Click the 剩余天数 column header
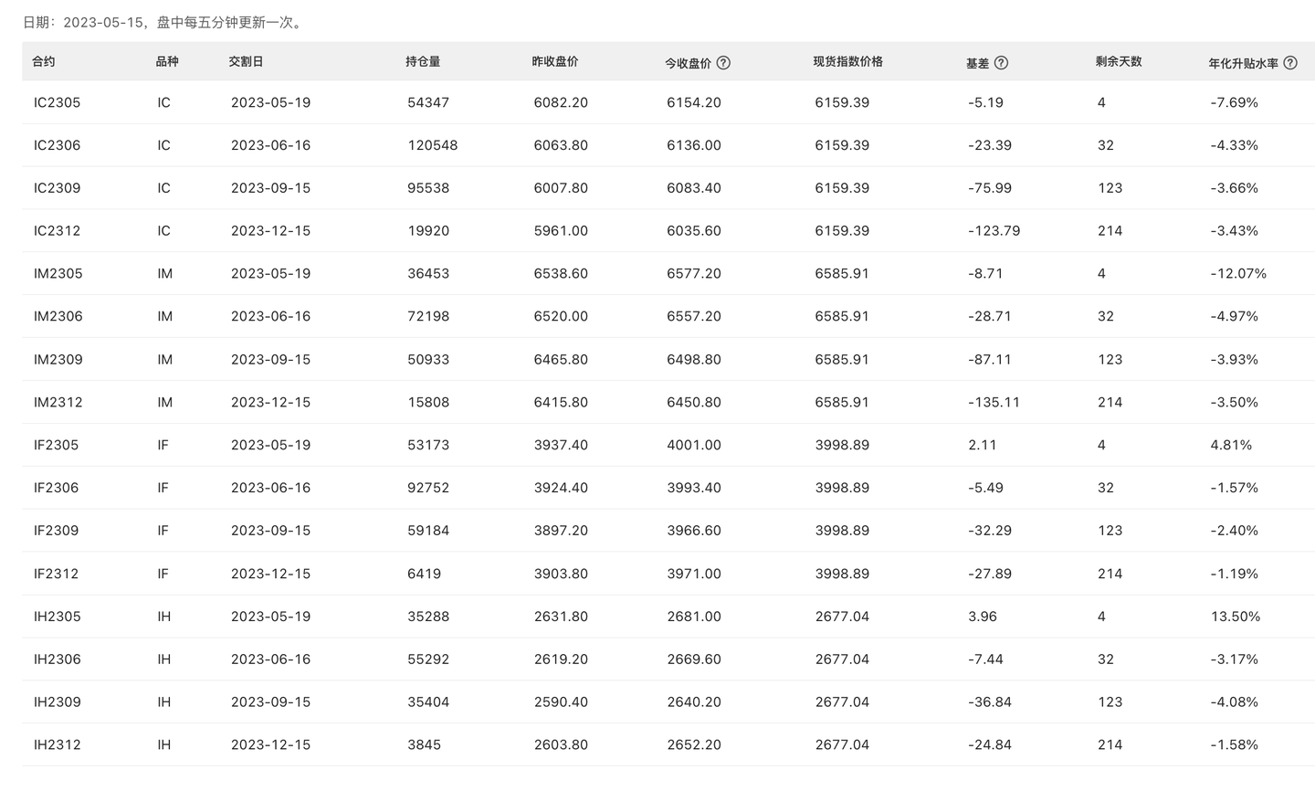 (x=1119, y=62)
